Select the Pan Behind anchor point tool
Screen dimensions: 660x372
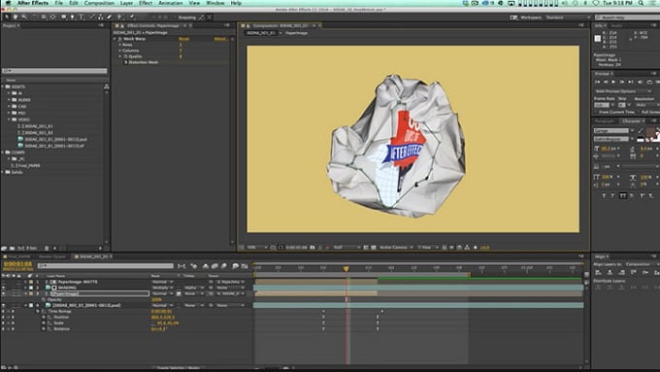(x=52, y=17)
